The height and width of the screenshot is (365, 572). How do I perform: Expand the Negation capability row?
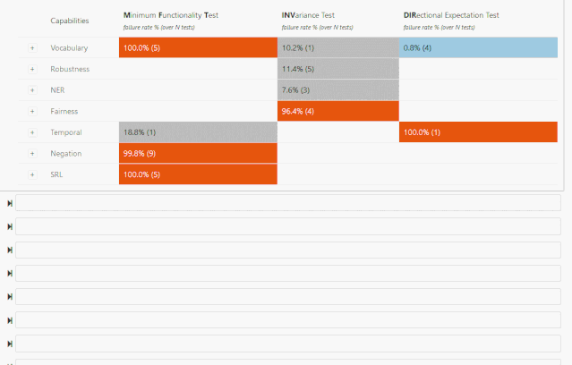[32, 154]
